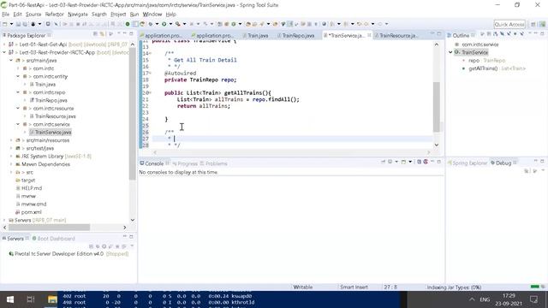The height and width of the screenshot is (308, 548).
Task: Select Pivotal tc Server Developer Edition entry
Action: (68, 254)
